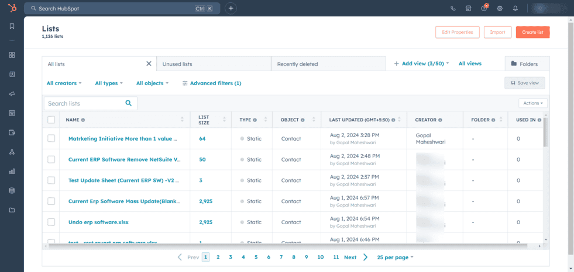The image size is (574, 272).
Task: Open the Actions dropdown
Action: (532, 103)
